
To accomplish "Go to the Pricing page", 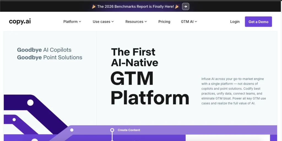I will (x=164, y=21).
